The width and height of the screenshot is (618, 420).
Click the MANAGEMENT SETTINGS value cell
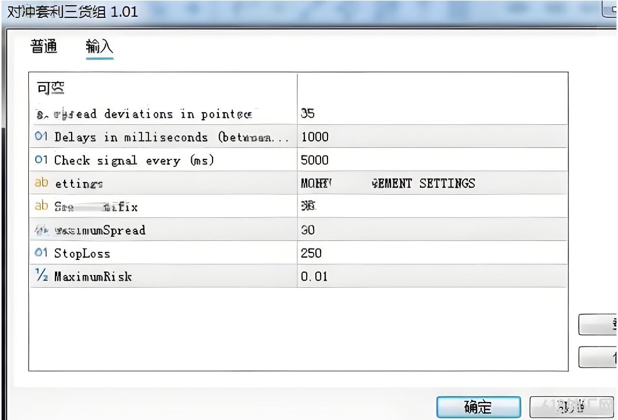tap(433, 183)
